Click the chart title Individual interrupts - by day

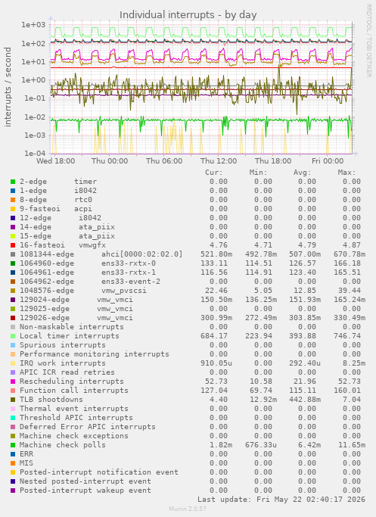pos(188,15)
